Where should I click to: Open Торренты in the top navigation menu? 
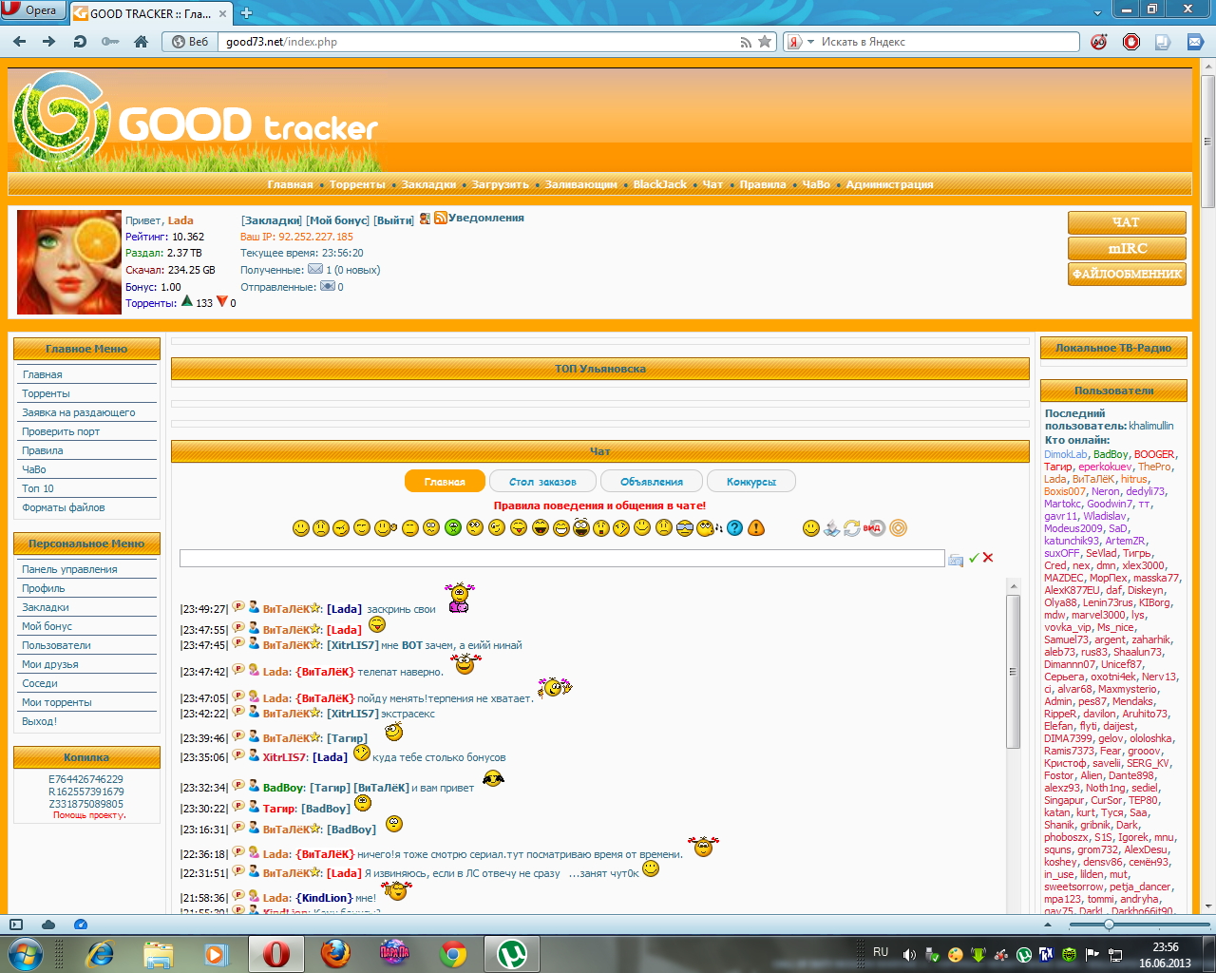pyautogui.click(x=357, y=184)
